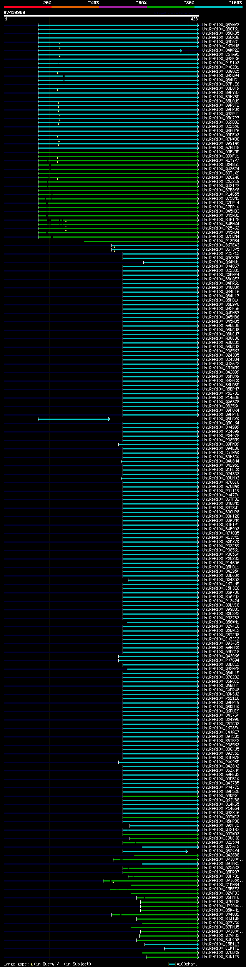246x967 pixels.
Task: Select the UniRef100_C7DPL4 label
Action: 221,203
